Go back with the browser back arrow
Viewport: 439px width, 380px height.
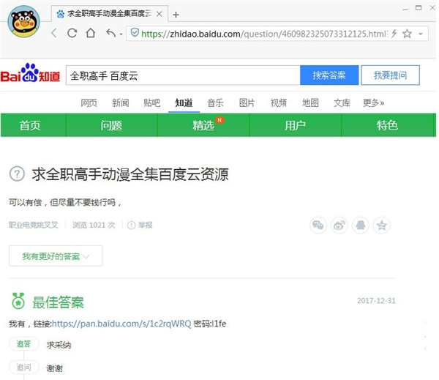point(54,34)
